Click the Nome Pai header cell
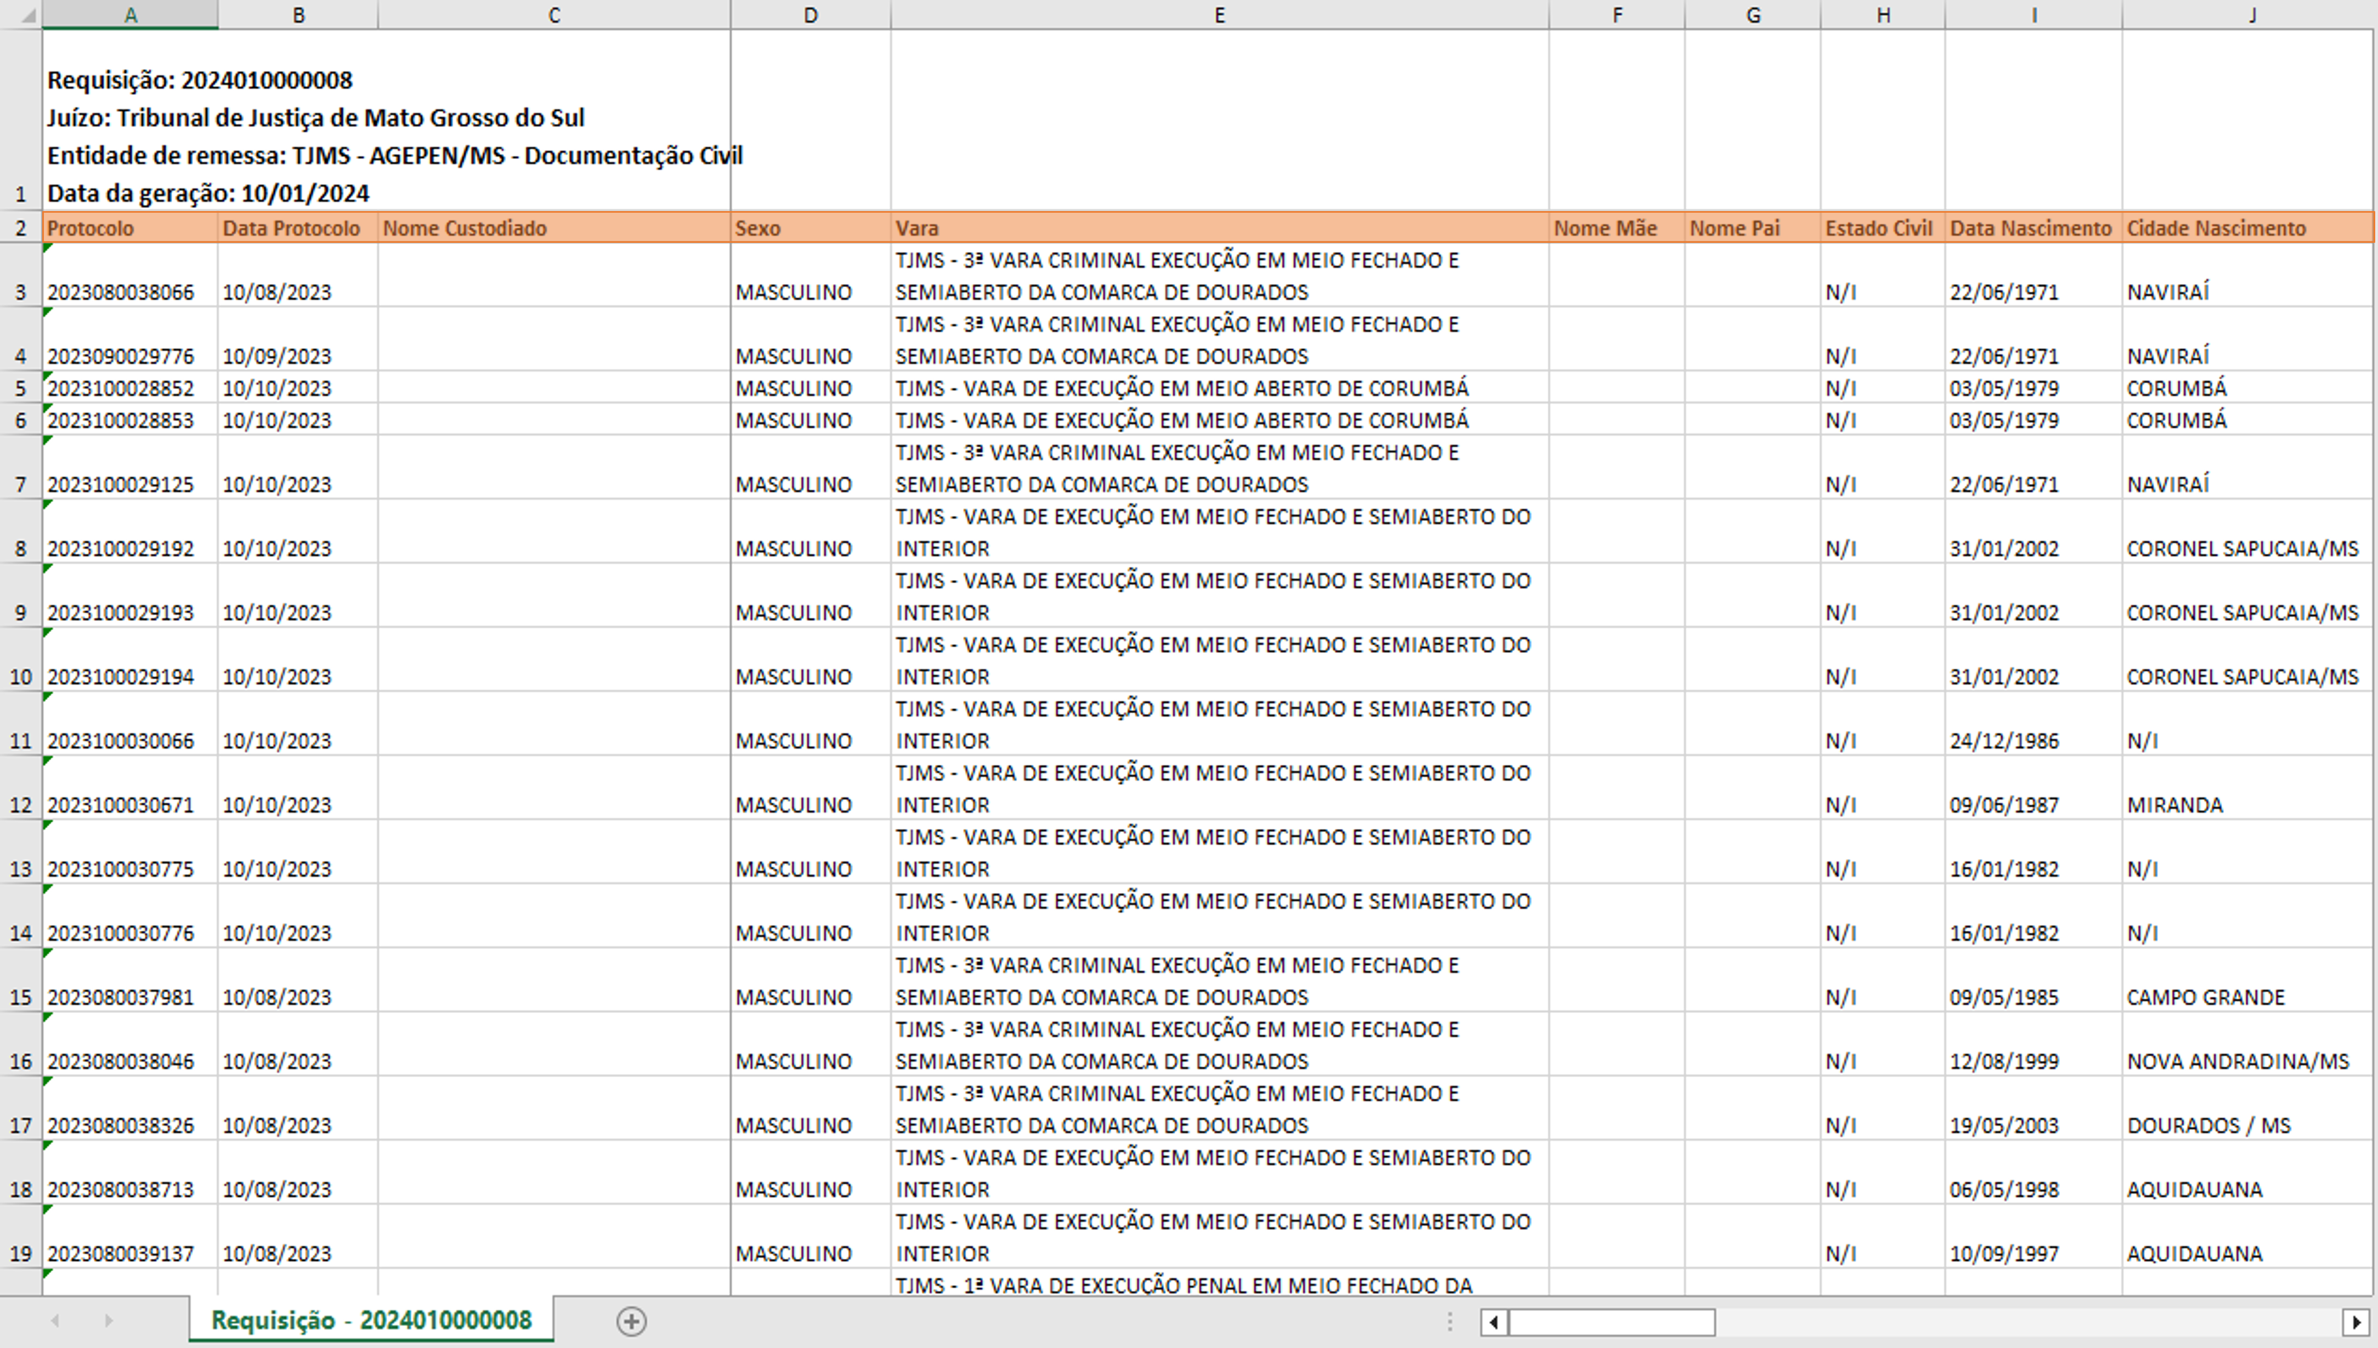Screen dimensions: 2378x1348 (x=1753, y=227)
